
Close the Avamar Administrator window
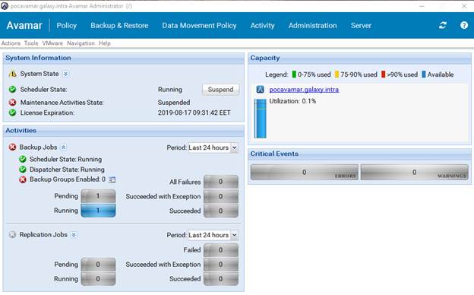click(464, 6)
